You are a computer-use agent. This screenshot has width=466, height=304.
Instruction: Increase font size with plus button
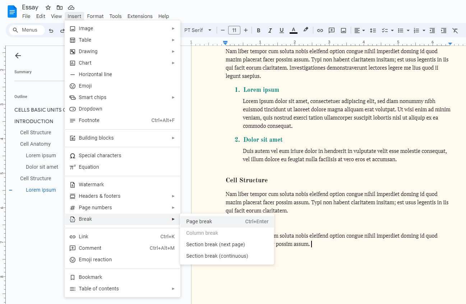[246, 30]
